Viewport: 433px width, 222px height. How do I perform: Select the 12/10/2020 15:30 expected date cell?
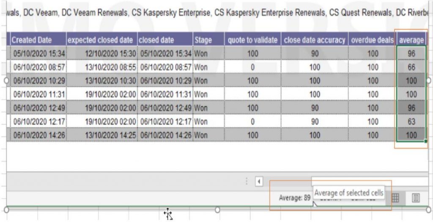point(110,53)
